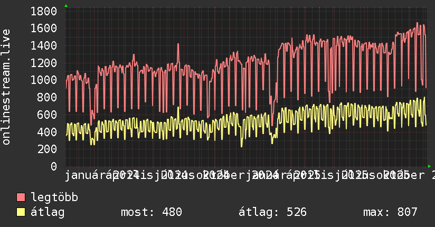Click the átlag legend label next to the yellow swatch
435x227 pixels.
click(x=48, y=212)
